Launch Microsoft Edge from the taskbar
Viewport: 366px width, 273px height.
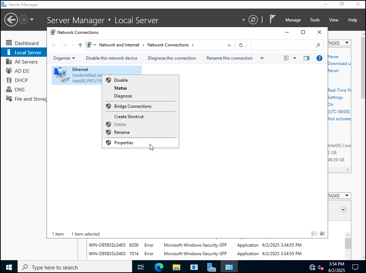pyautogui.click(x=159, y=267)
